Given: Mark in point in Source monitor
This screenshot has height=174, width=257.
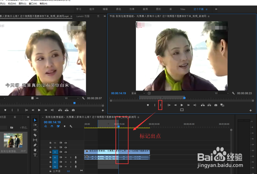Looking at the screenshot, I should pyautogui.click(x=12, y=110).
